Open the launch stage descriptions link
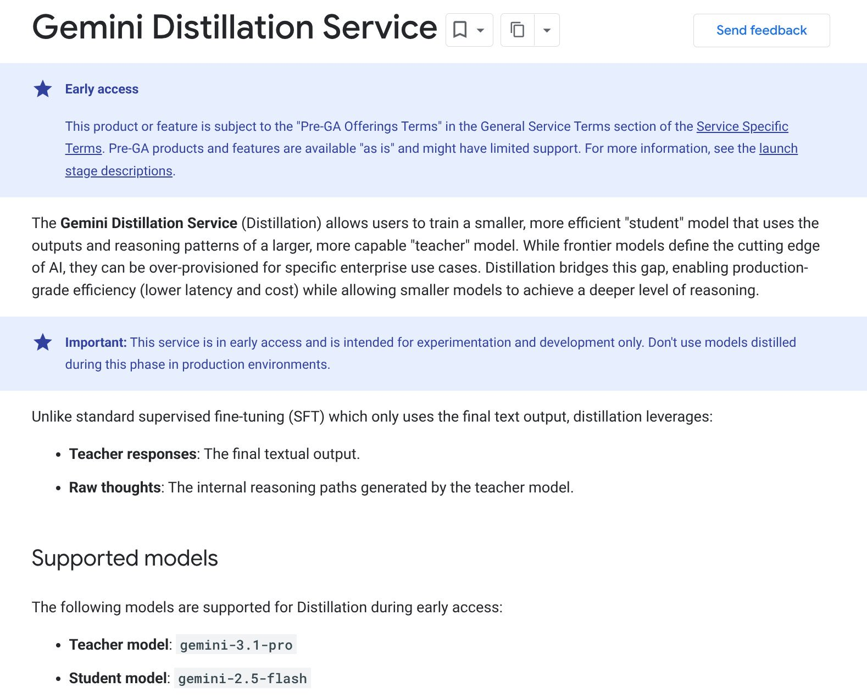Screen dimensions: 867x698 click(x=778, y=148)
